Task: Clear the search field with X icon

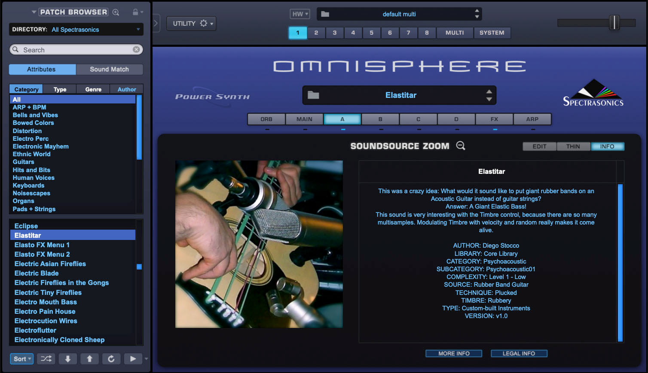Action: pos(136,50)
